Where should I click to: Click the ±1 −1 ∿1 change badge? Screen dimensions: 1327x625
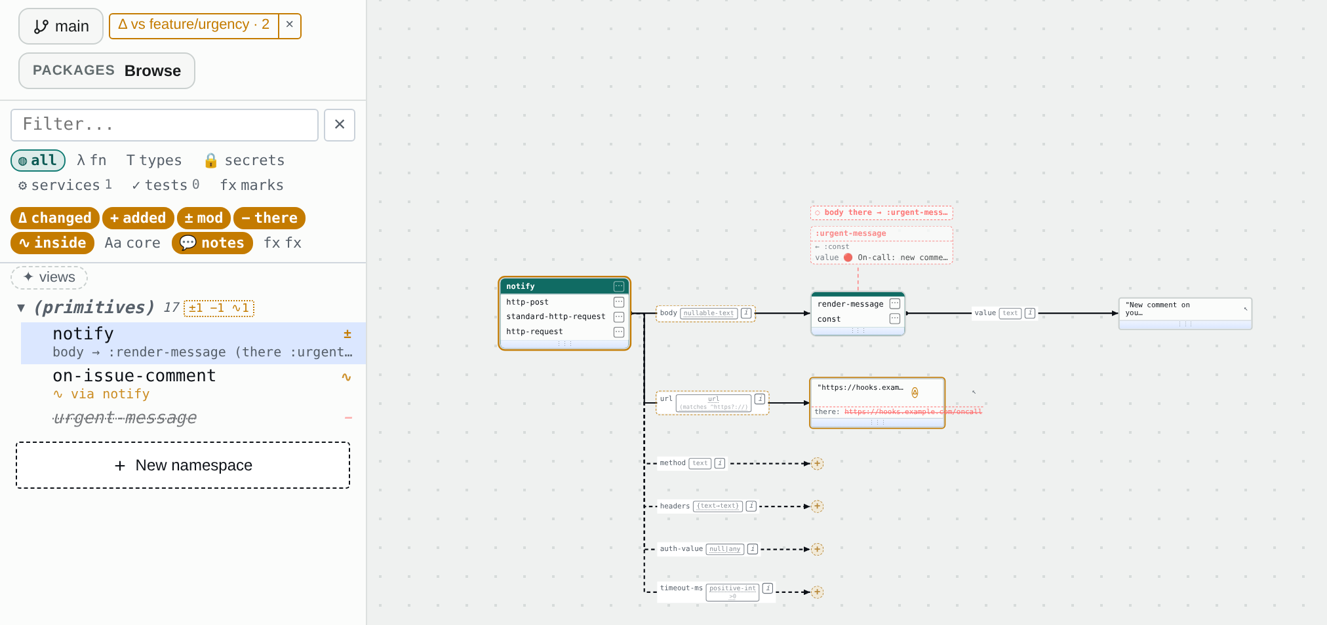219,308
